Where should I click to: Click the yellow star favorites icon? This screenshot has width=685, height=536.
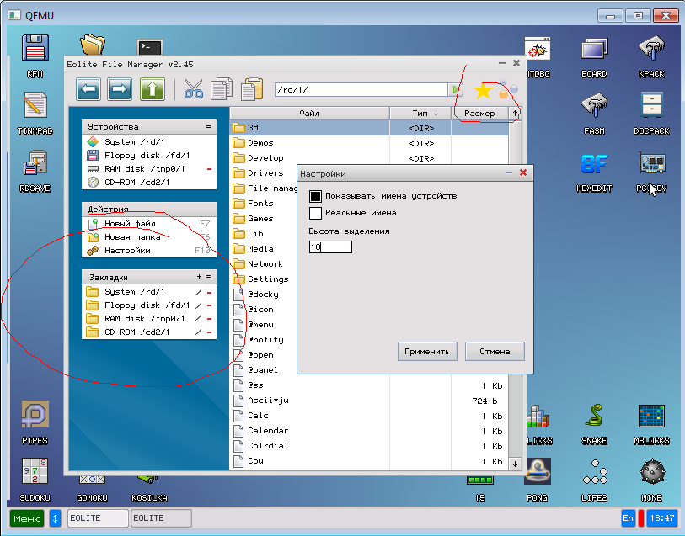click(x=483, y=90)
